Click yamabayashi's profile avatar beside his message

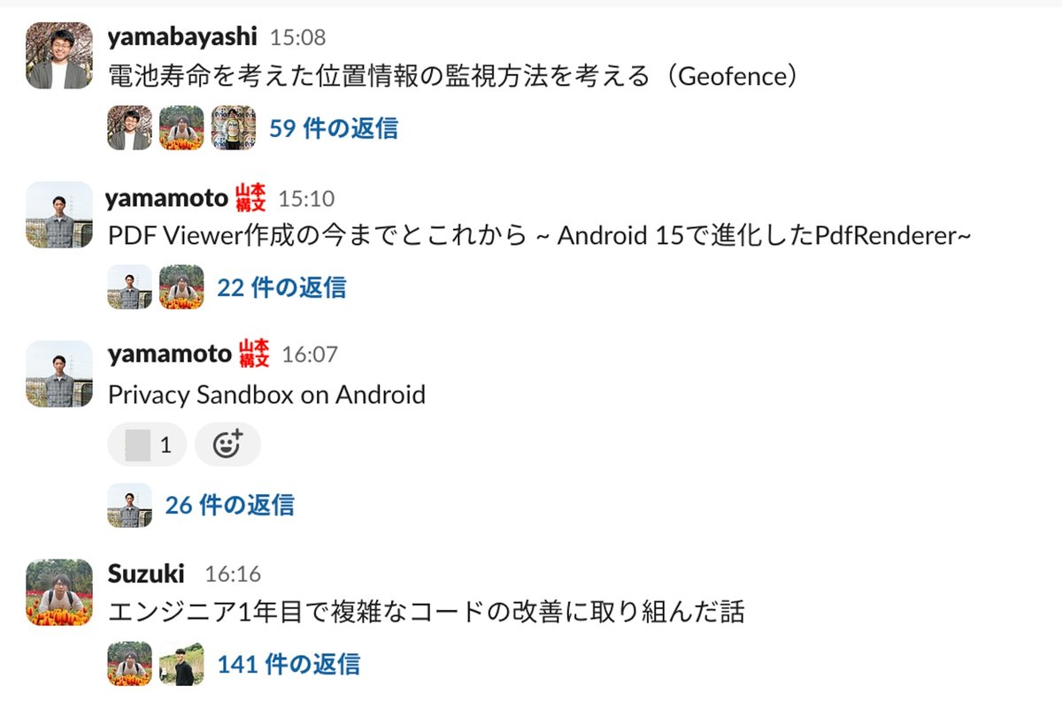[x=58, y=53]
